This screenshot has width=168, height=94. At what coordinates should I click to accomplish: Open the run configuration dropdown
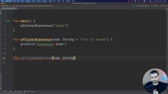point(143,6)
